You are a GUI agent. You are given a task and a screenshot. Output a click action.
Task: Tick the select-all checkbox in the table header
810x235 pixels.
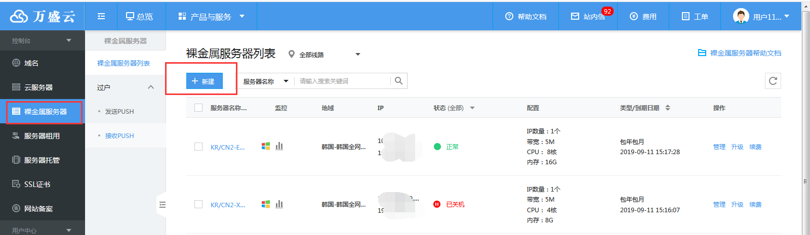tap(198, 108)
